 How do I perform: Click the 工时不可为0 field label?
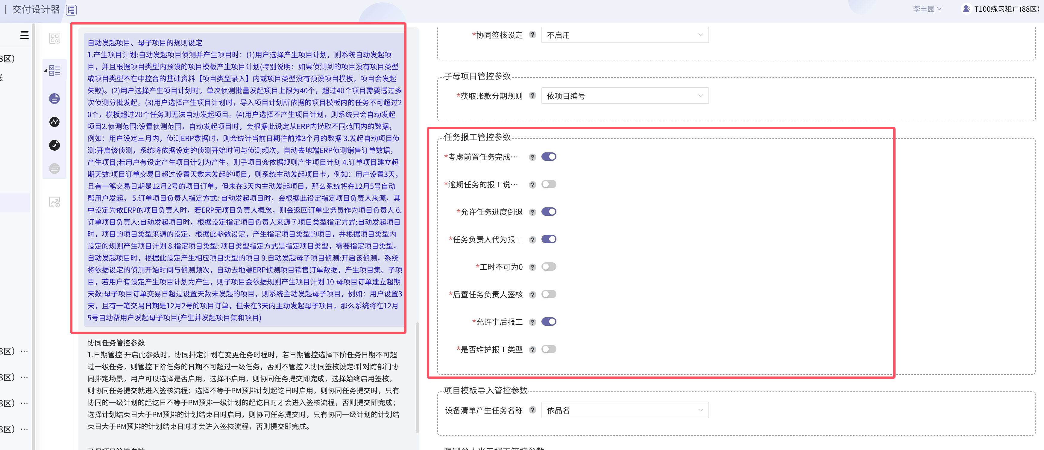[501, 267]
